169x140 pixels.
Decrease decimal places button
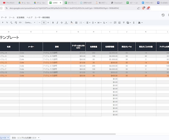(11, 22)
